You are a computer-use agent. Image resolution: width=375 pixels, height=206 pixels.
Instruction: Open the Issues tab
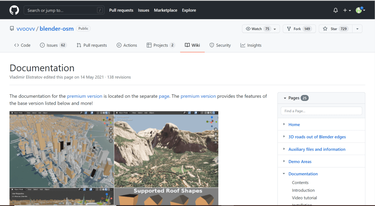tap(53, 45)
